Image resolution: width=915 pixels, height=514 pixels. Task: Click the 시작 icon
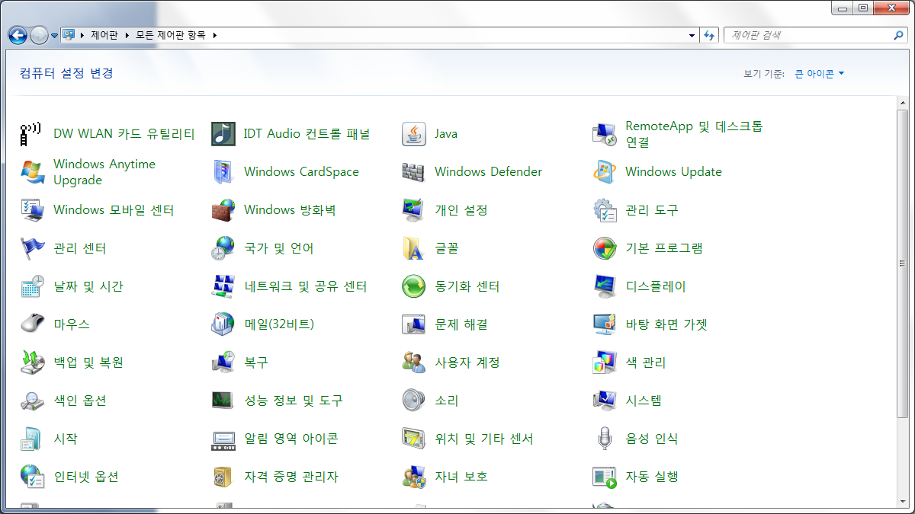tap(31, 439)
